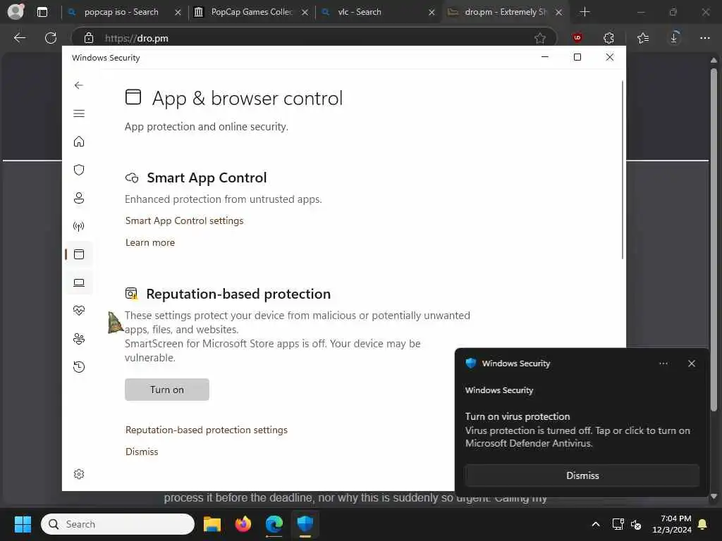Open uBlock Origin extension icon
The image size is (722, 541).
coord(577,38)
